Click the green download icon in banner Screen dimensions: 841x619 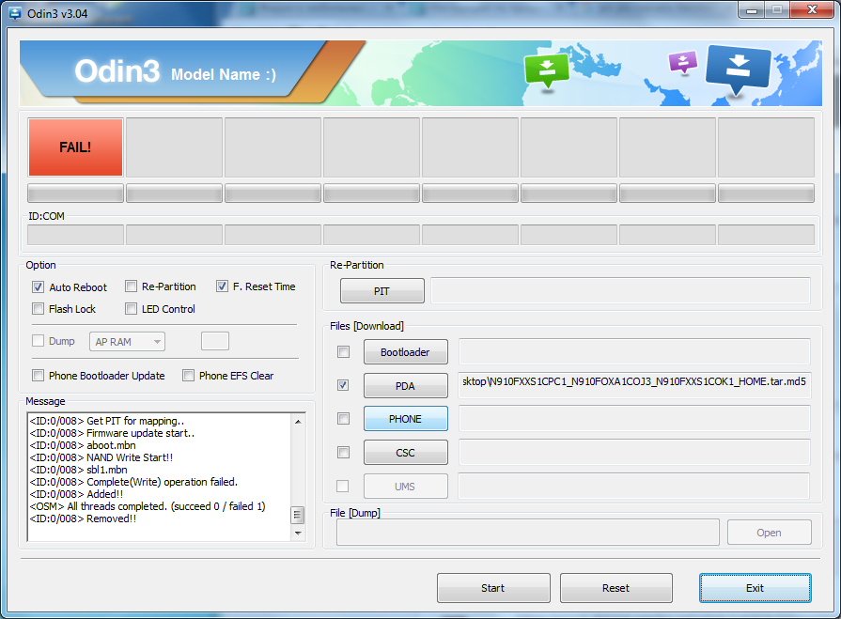547,70
